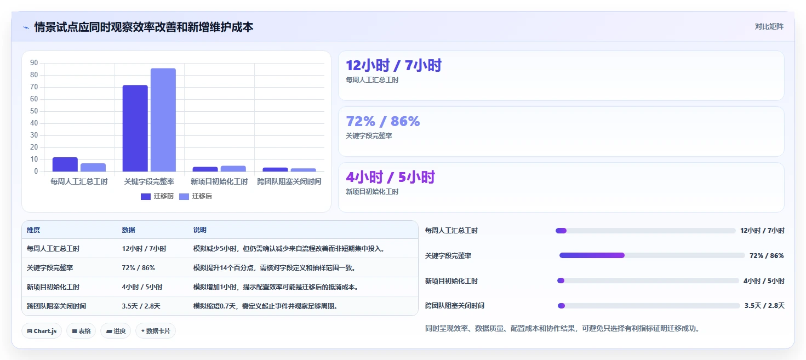This screenshot has height=360, width=806.
Task: Click the 72% / 86% table data cell
Action: [x=139, y=268]
